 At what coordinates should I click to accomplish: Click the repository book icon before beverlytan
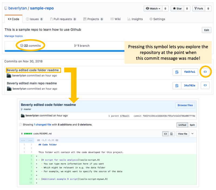6,8
